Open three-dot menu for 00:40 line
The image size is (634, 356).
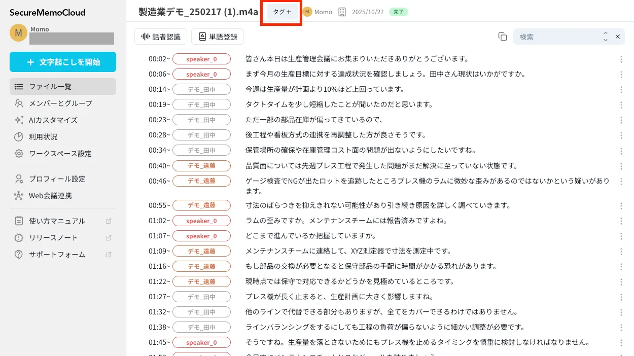621,166
